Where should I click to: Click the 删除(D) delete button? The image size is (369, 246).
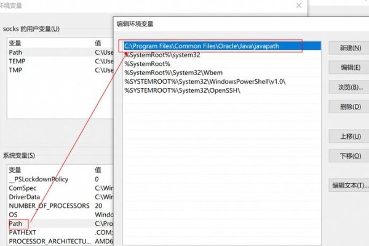tap(349, 106)
